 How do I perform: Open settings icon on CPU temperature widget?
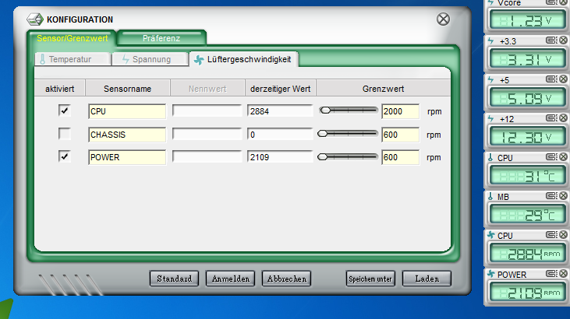(552, 156)
